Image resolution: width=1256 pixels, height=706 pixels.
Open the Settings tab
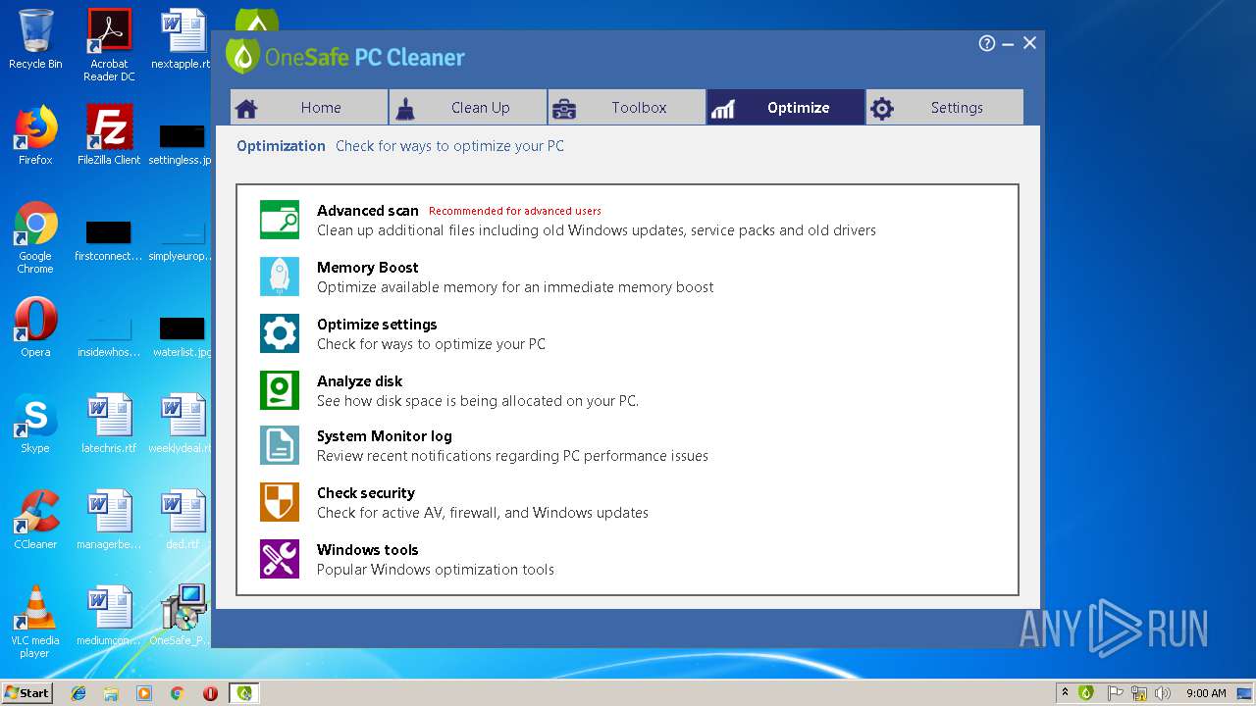pyautogui.click(x=945, y=108)
